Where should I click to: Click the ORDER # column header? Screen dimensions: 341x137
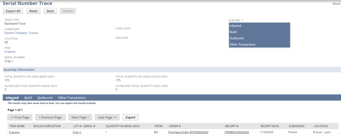175,126
